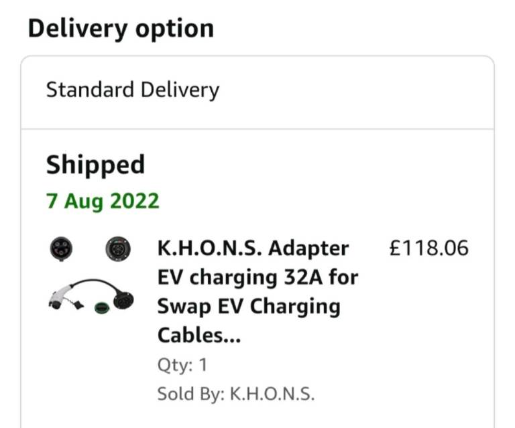Tap the seller name K.H.O.N.S. after 'Sold By'
The image size is (515, 428).
tap(272, 394)
